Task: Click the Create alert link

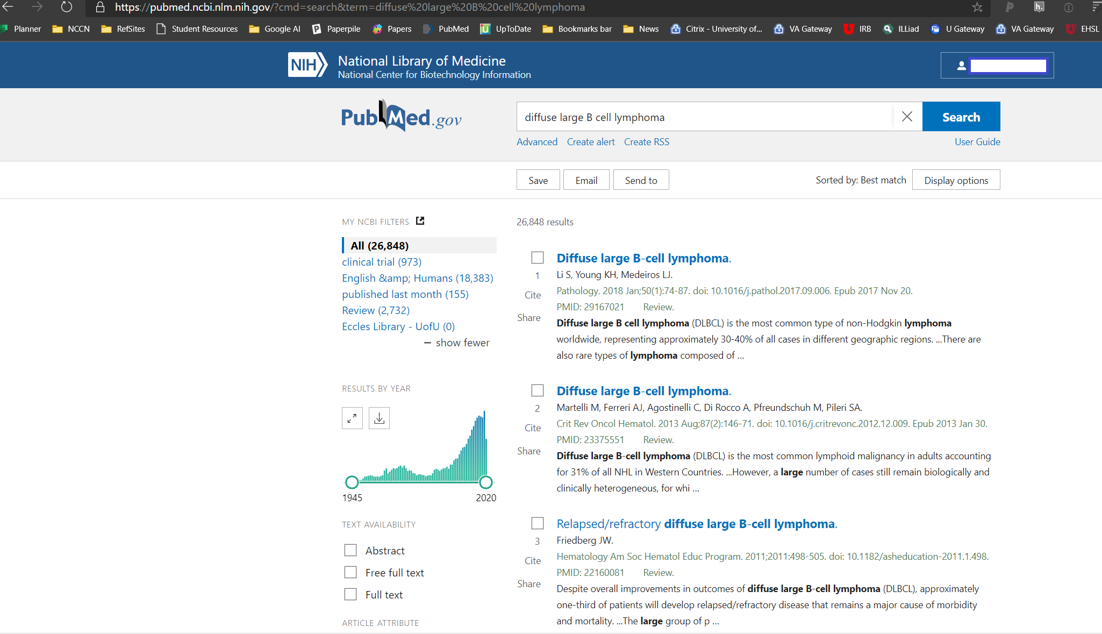Action: click(x=591, y=142)
